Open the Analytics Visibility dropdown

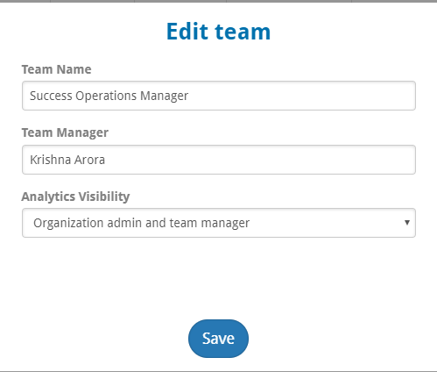(219, 223)
